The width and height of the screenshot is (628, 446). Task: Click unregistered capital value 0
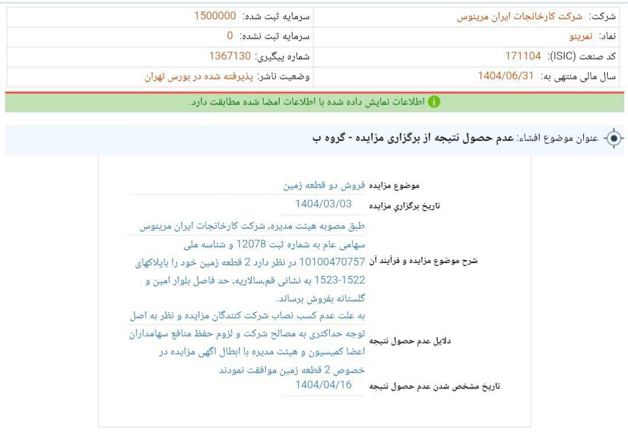230,35
